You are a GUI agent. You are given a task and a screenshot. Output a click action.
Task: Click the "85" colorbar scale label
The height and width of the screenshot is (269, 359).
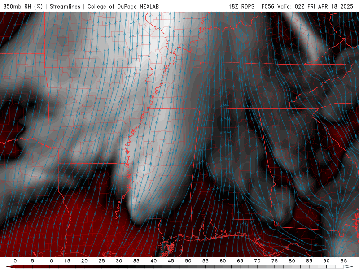point(309,261)
